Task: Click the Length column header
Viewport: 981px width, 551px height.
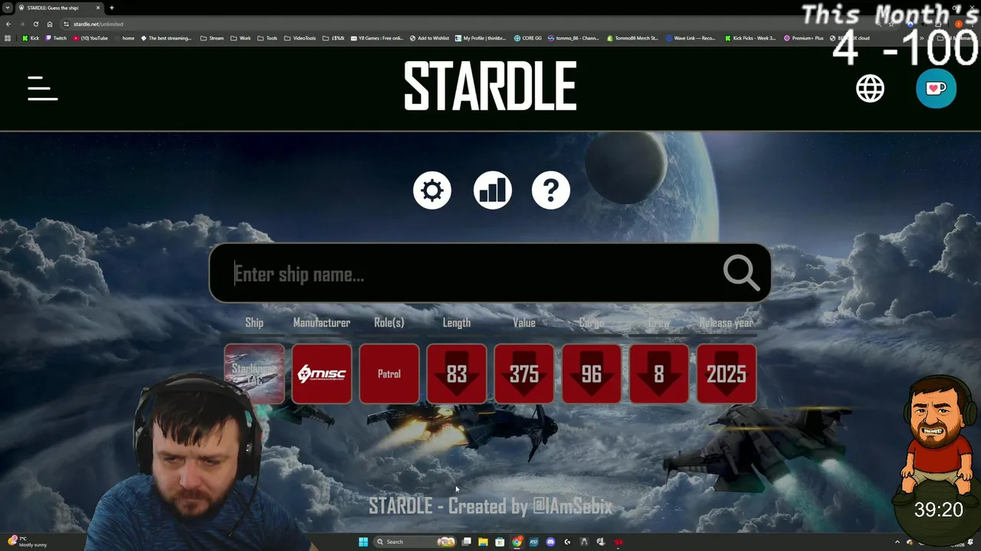Action: tap(457, 323)
